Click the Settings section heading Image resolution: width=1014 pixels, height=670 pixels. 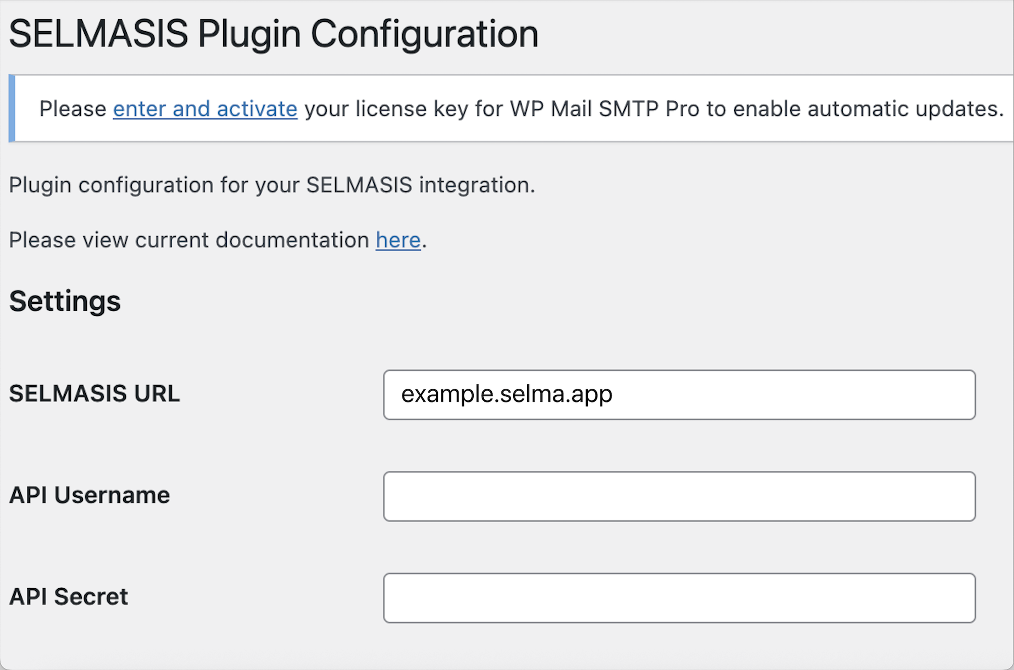pos(65,301)
